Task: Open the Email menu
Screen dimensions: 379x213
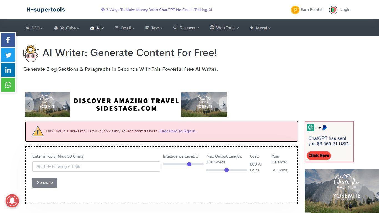Action: [x=125, y=28]
